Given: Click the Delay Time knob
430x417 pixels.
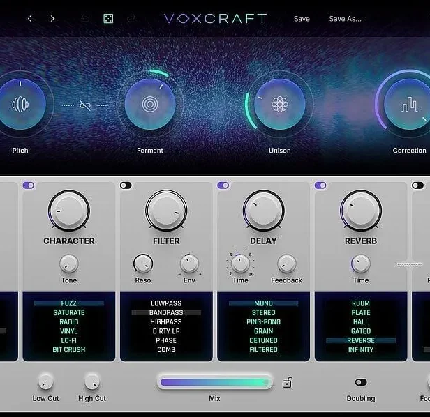Looking at the screenshot, I should (240, 264).
